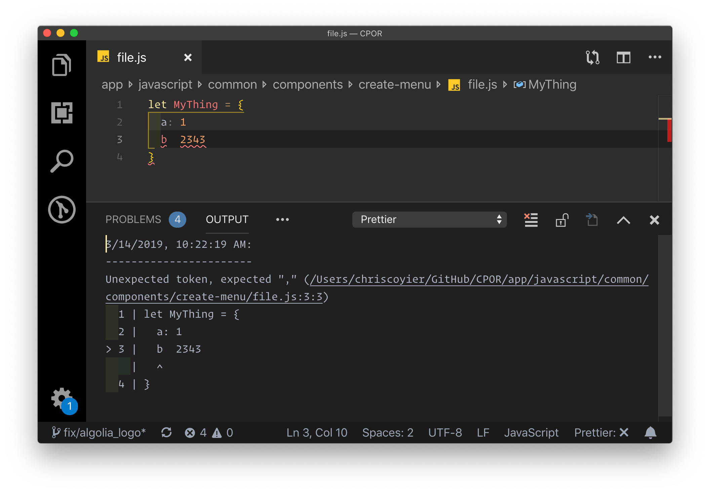Open the JavaScript language mode selector

(x=531, y=433)
